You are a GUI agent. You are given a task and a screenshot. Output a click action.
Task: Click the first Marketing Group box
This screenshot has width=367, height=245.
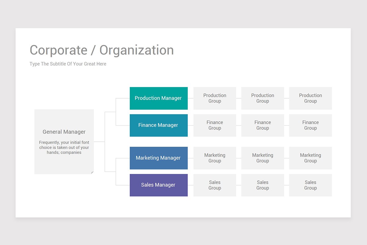[214, 158]
